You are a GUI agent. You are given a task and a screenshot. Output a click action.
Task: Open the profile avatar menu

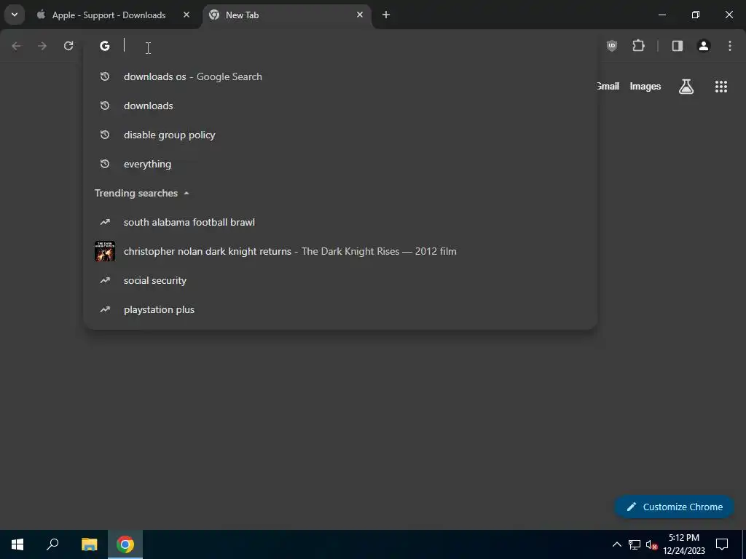pos(704,46)
